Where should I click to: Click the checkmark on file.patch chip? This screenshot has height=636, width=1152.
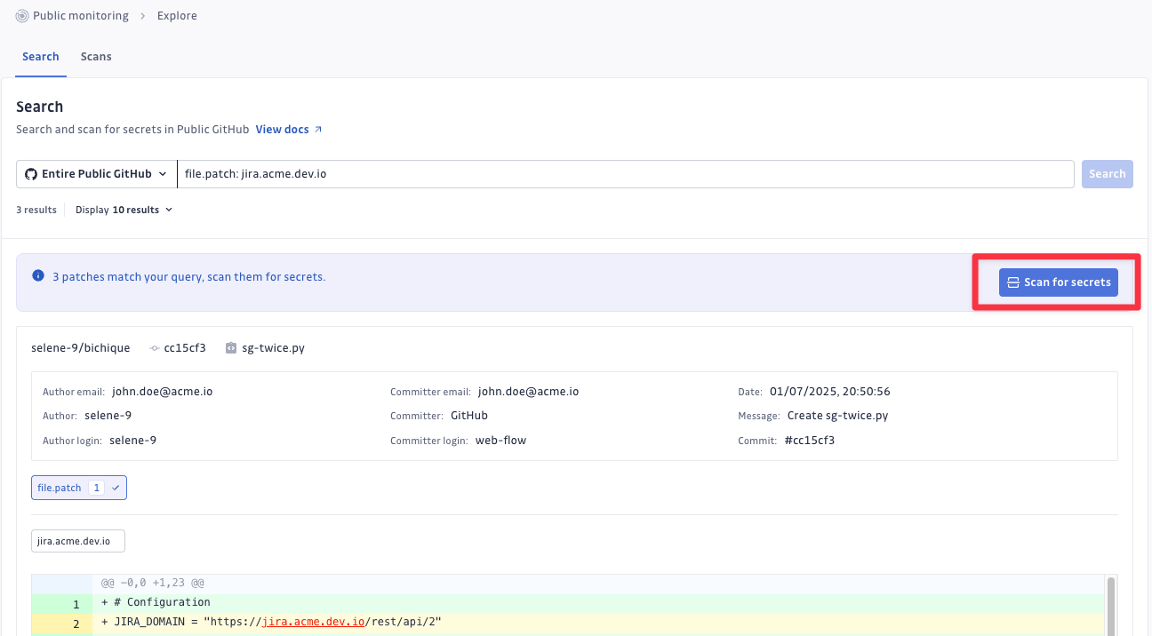116,488
